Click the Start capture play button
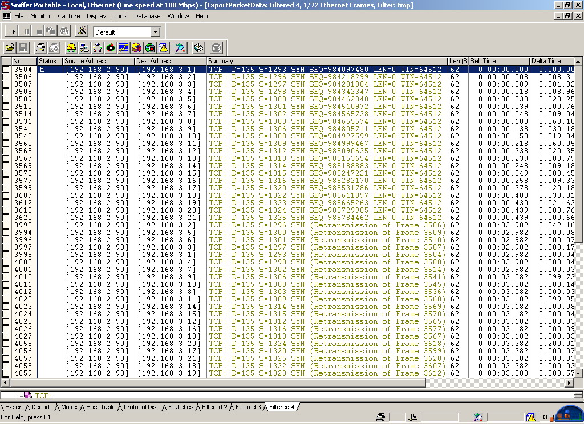Screen dimensions: 584x424 (14, 31)
